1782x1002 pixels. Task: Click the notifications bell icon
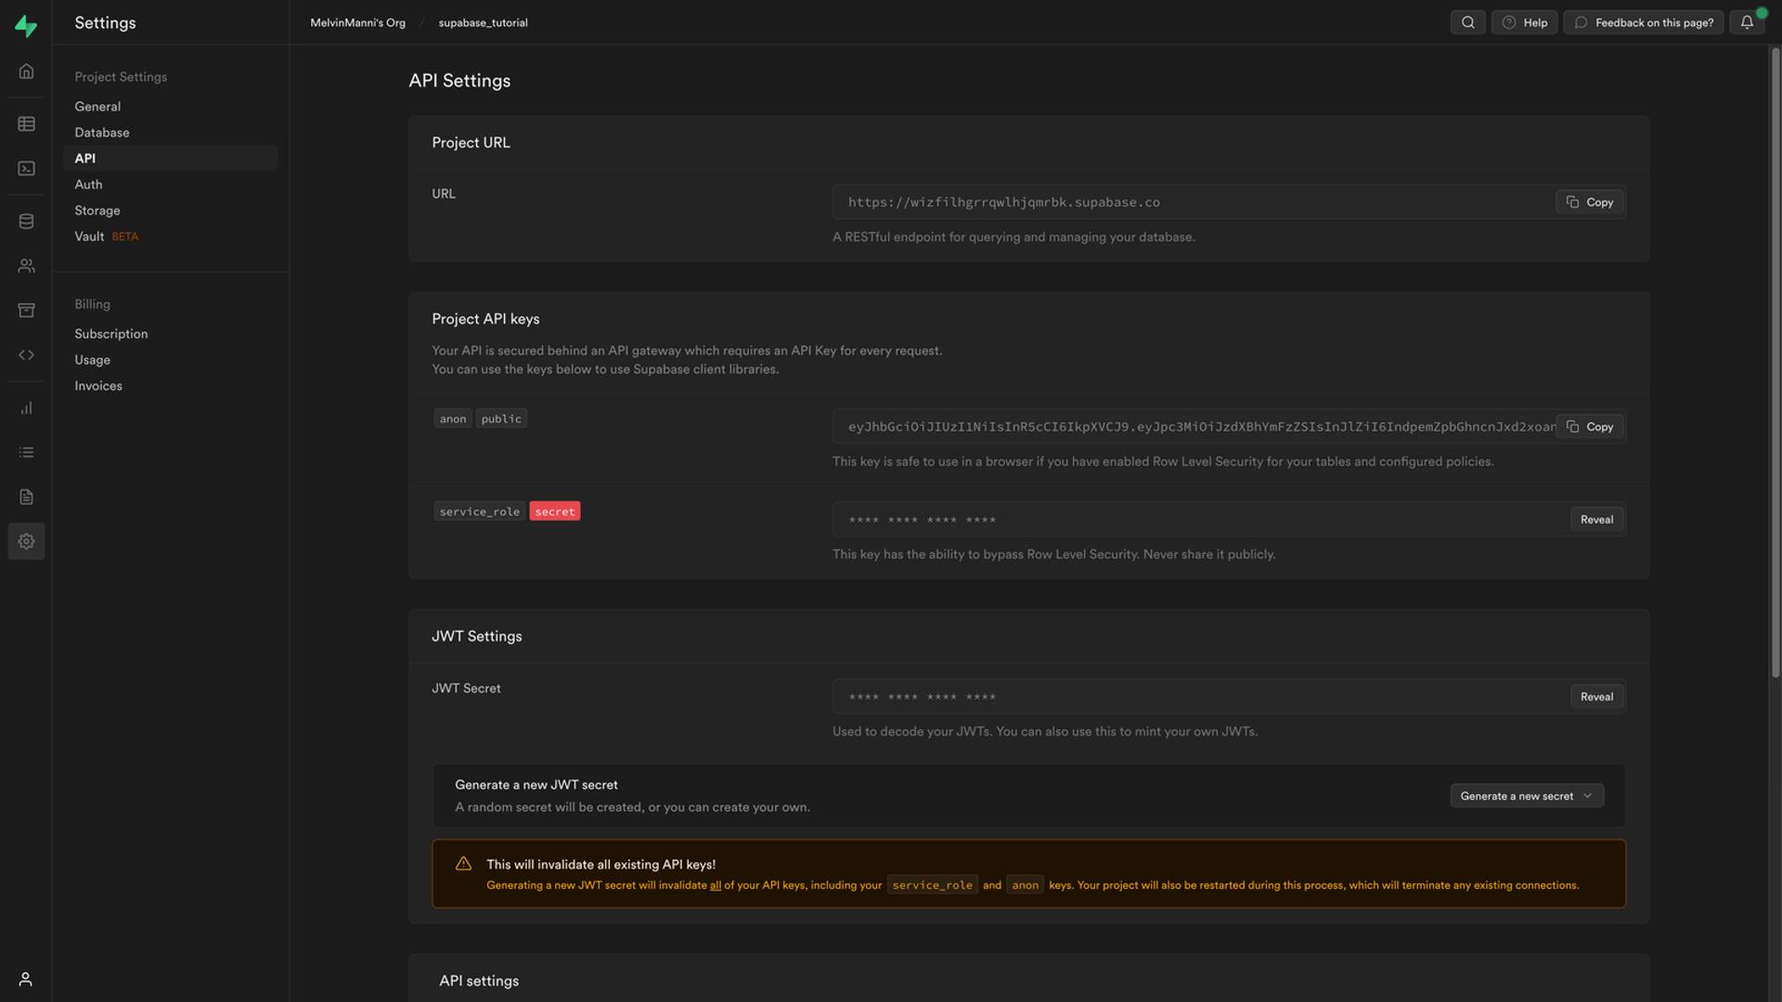[x=1747, y=22]
